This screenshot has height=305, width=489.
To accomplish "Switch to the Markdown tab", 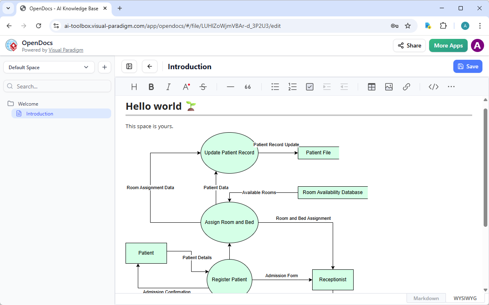I will pos(426,298).
